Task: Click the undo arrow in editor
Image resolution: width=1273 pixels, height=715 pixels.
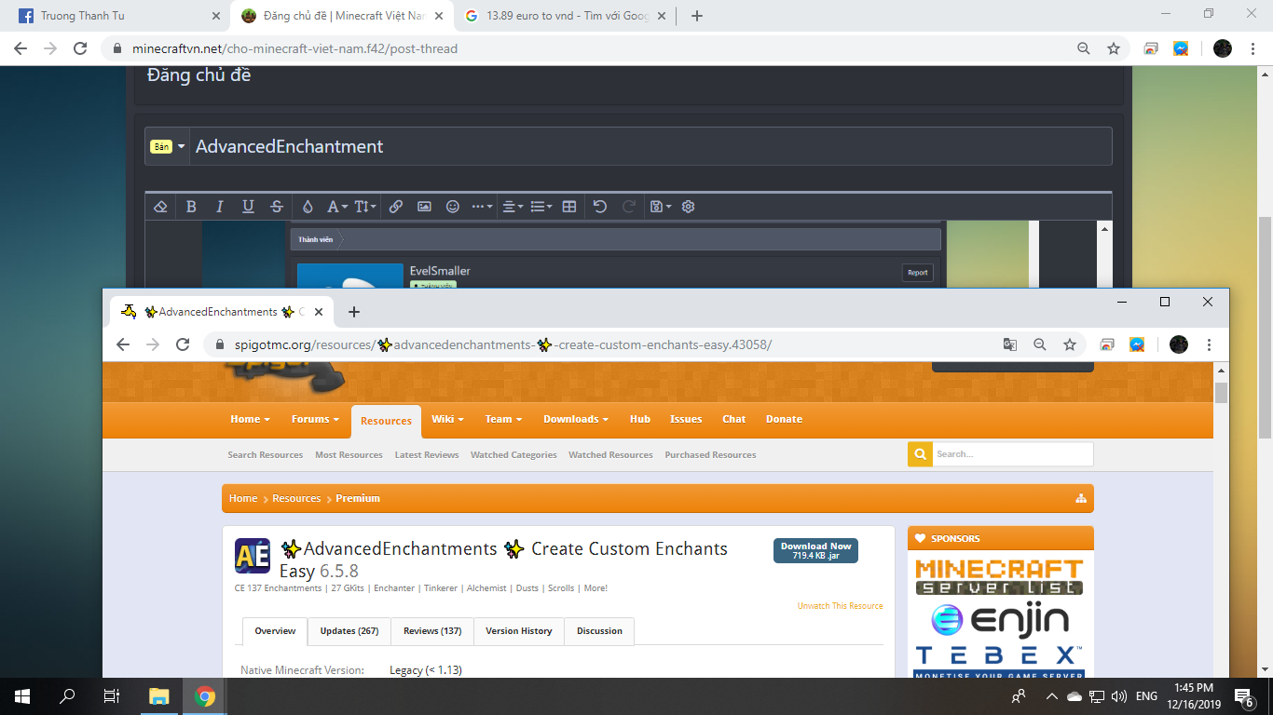Action: tap(600, 207)
